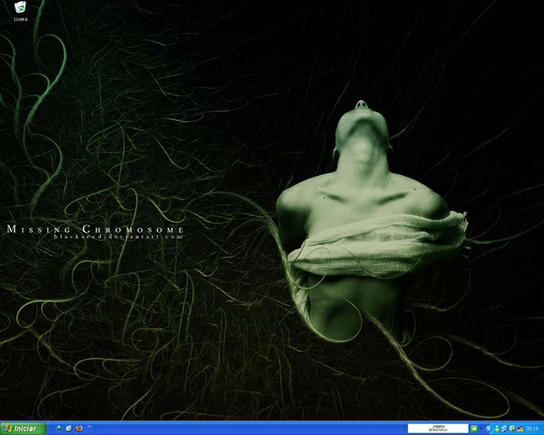Open the network connection tray icon

[504, 429]
